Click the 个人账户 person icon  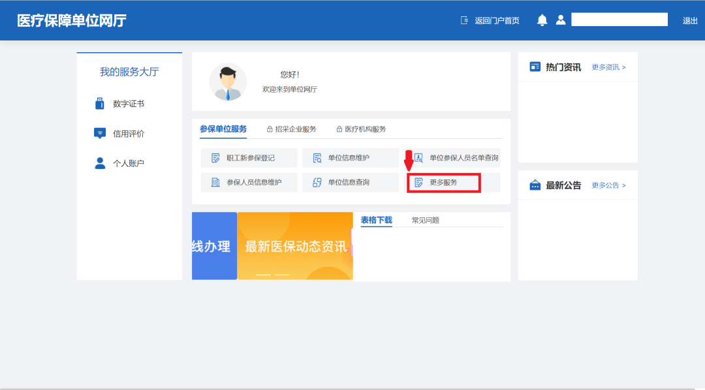[x=100, y=163]
